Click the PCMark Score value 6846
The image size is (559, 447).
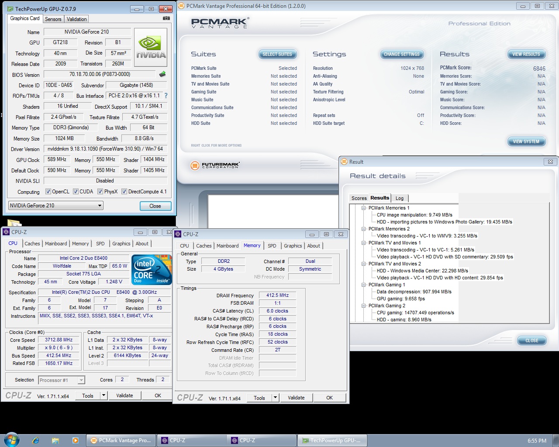coord(539,69)
